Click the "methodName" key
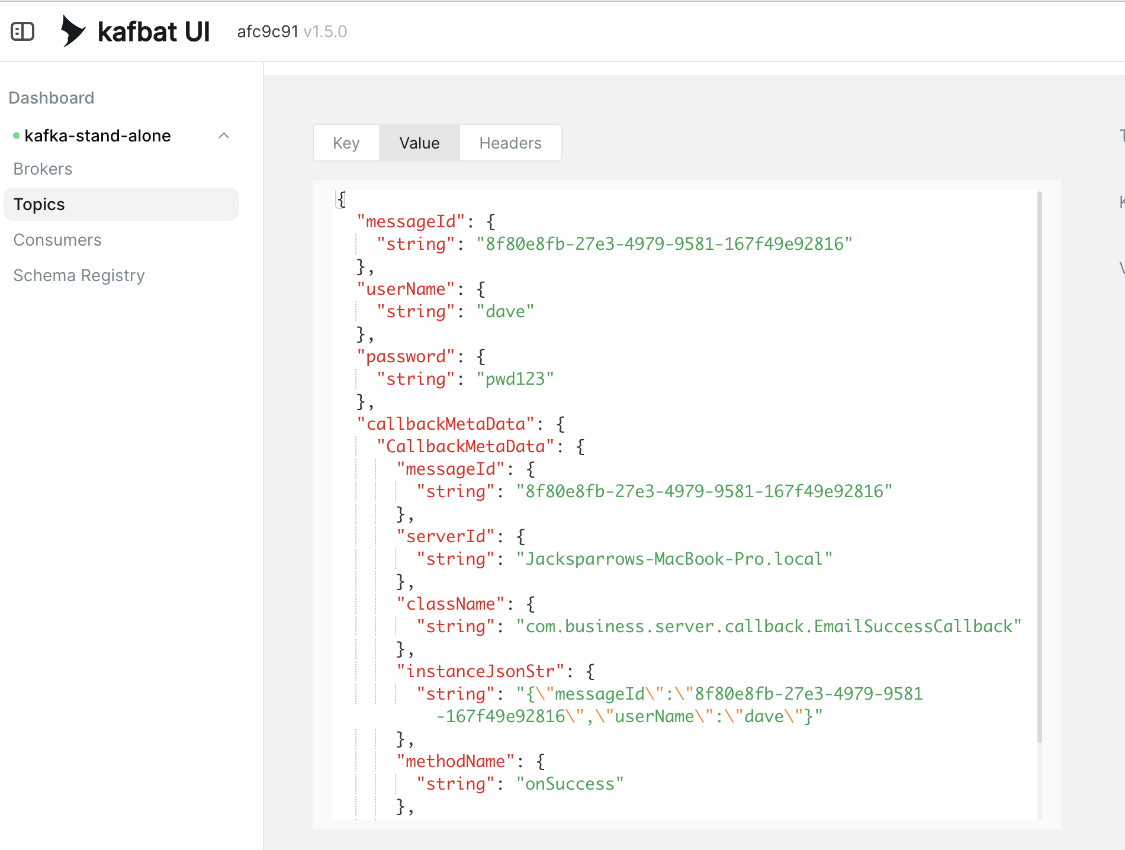1125x850 pixels. 456,761
